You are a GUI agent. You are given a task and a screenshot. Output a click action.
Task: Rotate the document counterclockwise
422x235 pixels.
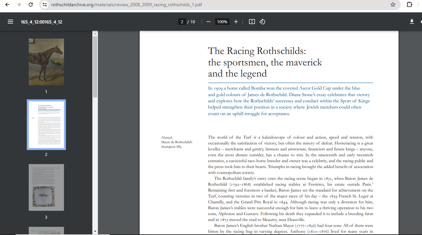click(x=262, y=22)
